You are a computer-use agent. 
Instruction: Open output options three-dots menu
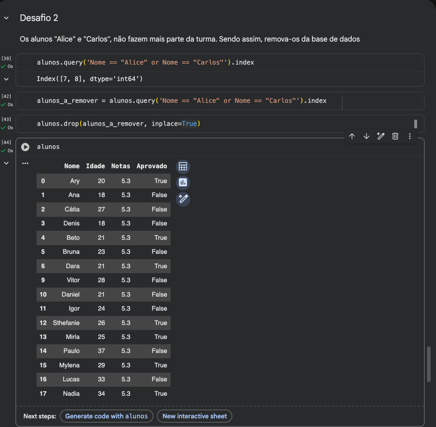25,163
